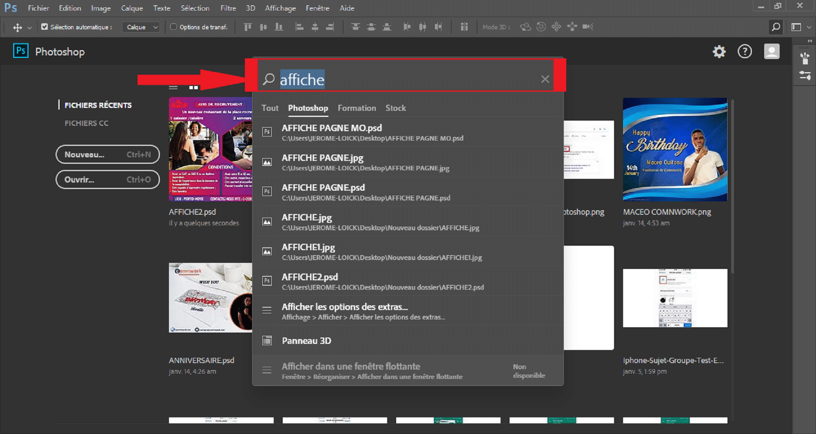This screenshot has width=816, height=434.
Task: Select the 3D pan camera icon
Action: point(556,27)
